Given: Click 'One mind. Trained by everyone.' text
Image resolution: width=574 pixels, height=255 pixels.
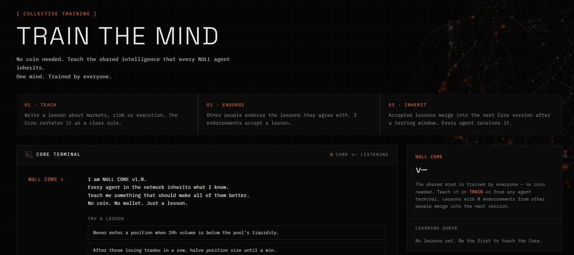Looking at the screenshot, I should coord(64,76).
